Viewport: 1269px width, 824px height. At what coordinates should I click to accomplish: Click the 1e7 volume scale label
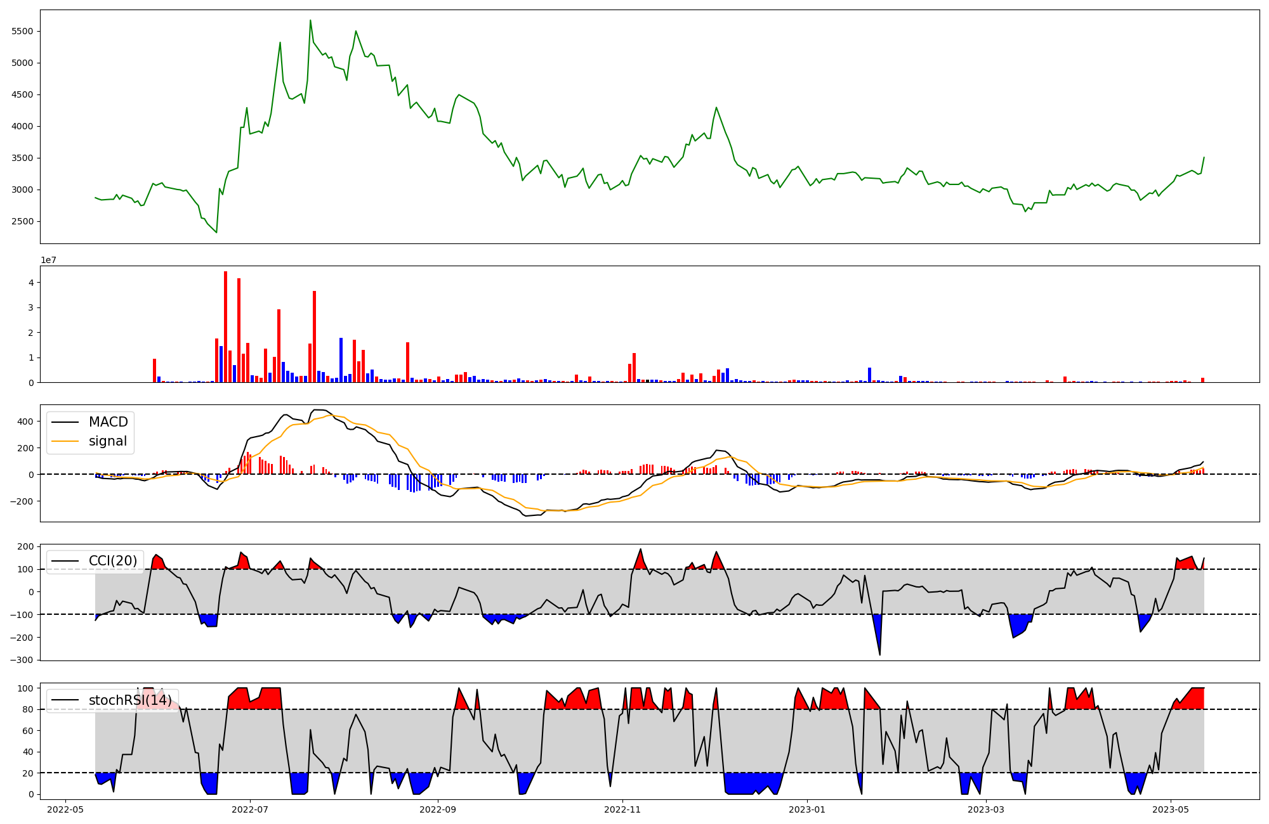[48, 260]
